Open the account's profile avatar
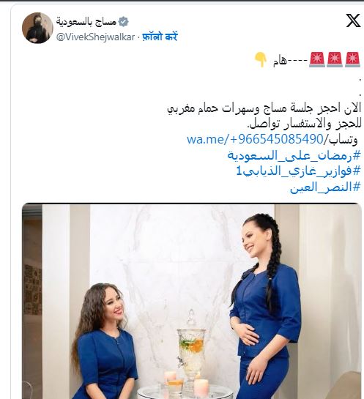This screenshot has width=364, height=399. click(37, 28)
